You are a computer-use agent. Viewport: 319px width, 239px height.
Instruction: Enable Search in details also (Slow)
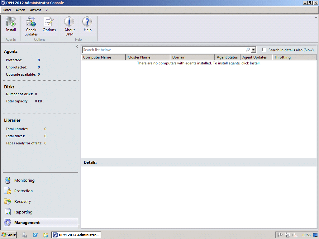[x=264, y=49]
